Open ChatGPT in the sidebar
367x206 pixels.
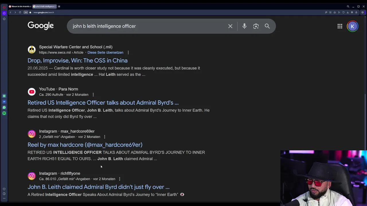[x=4, y=96]
